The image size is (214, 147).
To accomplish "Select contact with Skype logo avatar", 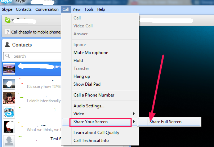I will 31,112.
